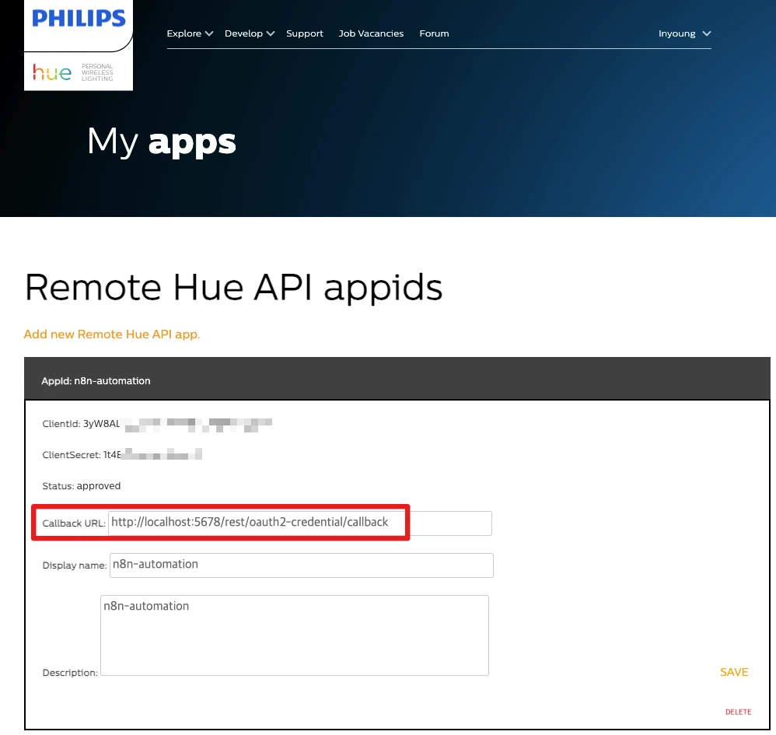Click the Remote Hue API appids heading

click(233, 288)
